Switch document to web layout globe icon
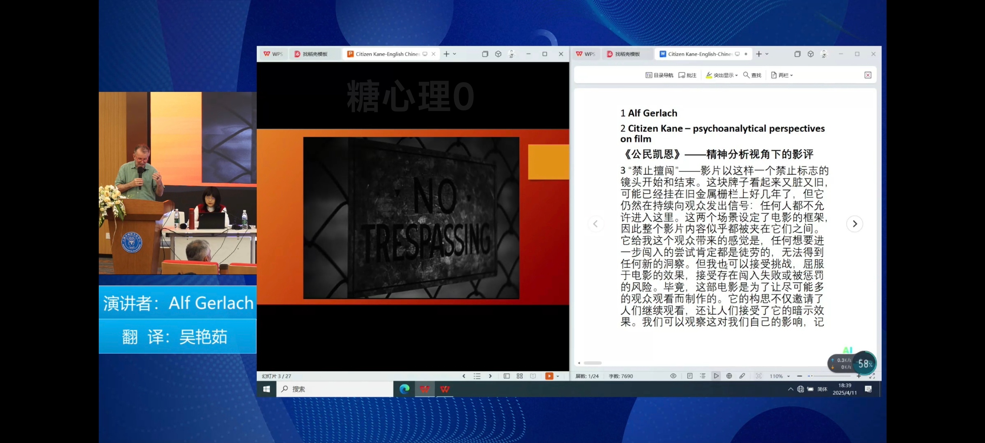The image size is (985, 443). click(729, 376)
